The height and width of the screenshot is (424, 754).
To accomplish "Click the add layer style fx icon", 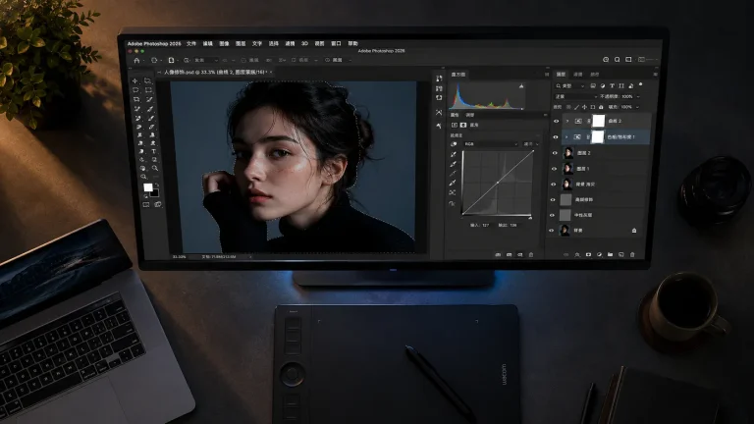I will 577,255.
